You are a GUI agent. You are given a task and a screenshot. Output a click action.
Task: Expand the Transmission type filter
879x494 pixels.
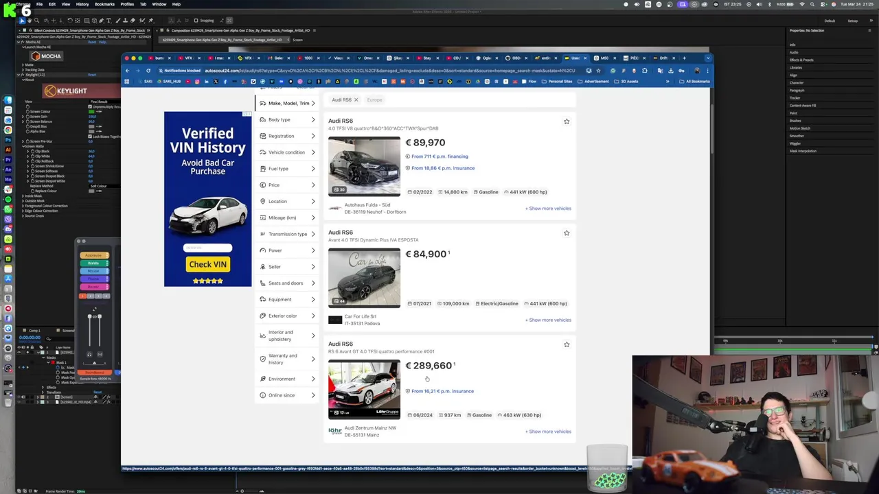point(288,234)
